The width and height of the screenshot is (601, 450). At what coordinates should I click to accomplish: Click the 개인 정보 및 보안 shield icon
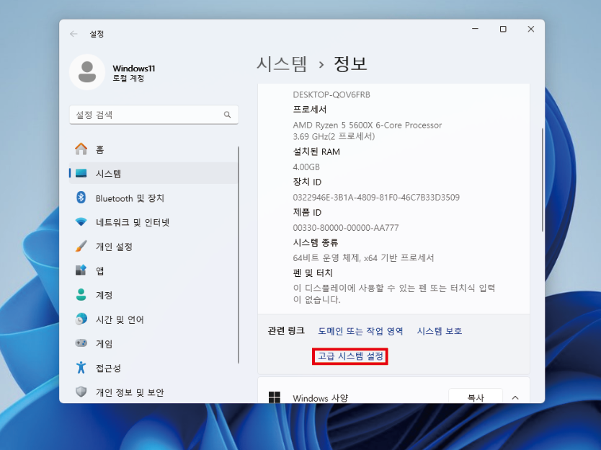81,392
